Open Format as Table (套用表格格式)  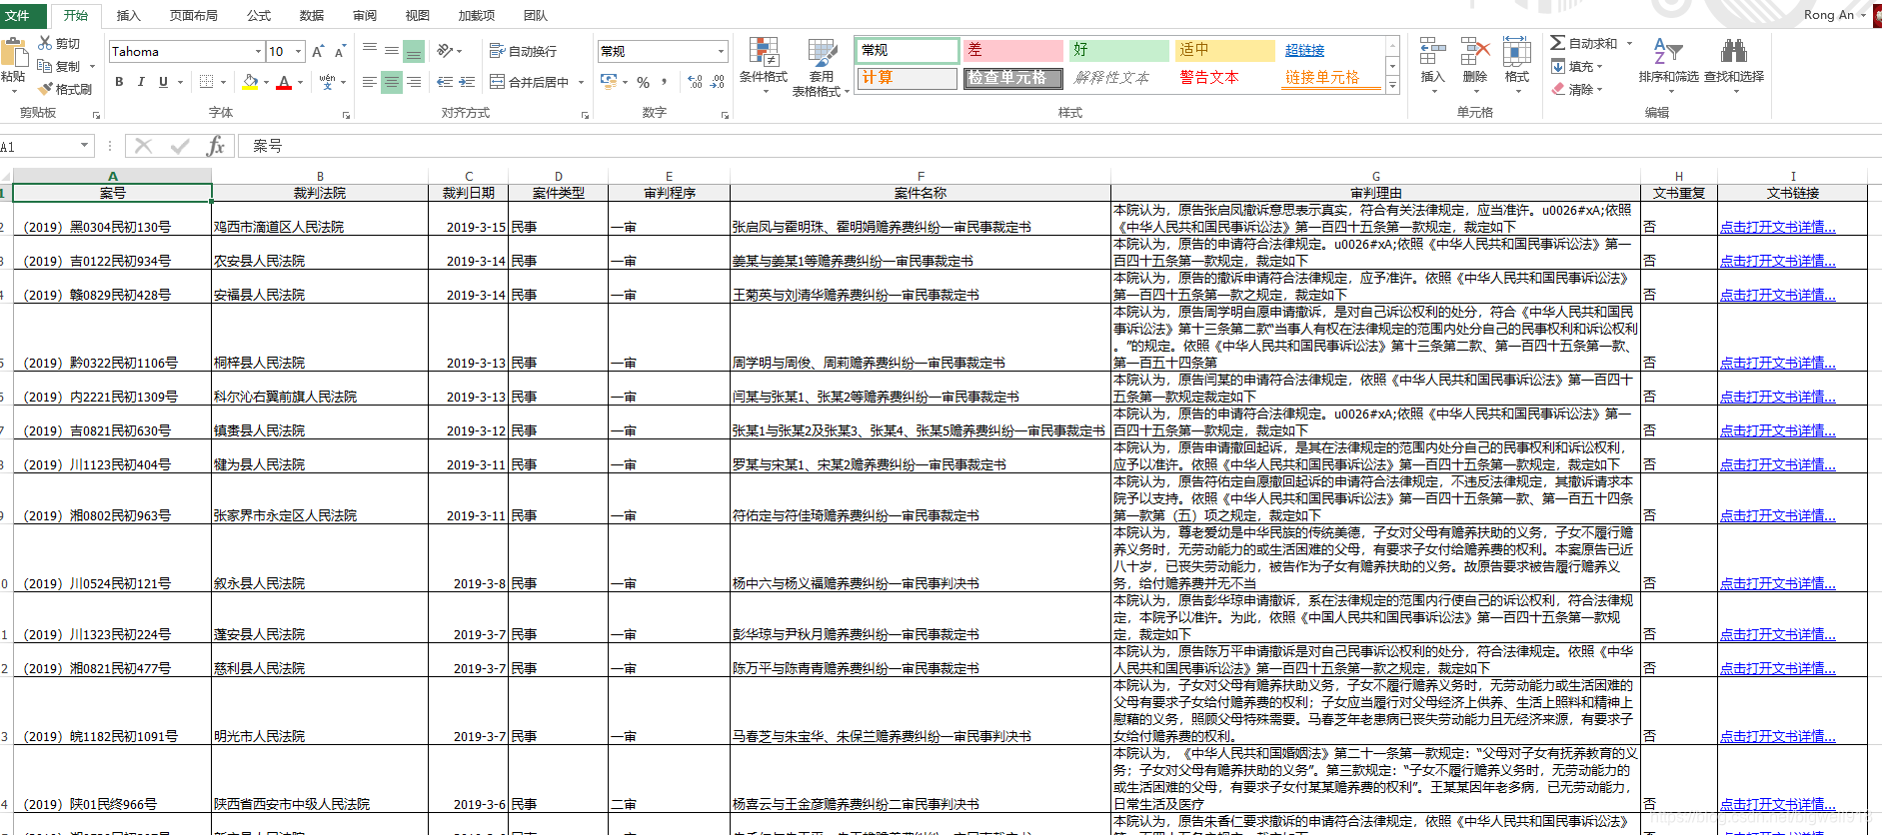click(x=822, y=67)
